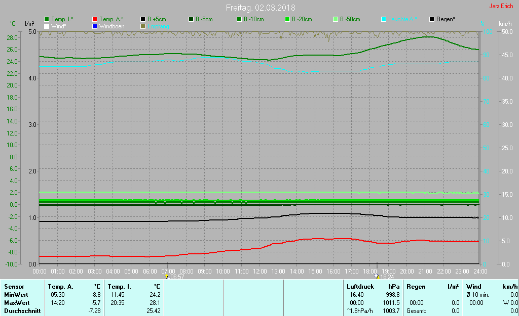
Task: Click the l/m² axis unit above chart
Action: pyautogui.click(x=29, y=24)
